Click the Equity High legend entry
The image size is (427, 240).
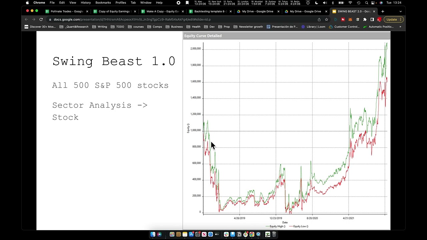point(275,226)
